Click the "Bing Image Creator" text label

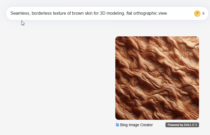point(136,125)
